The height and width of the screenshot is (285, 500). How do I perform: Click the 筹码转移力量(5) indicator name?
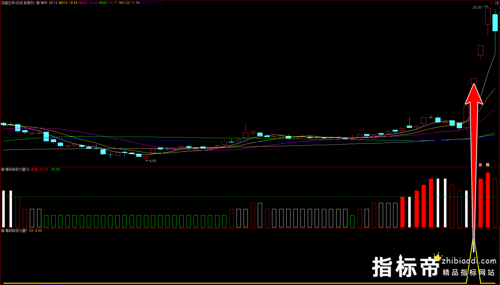click(18, 169)
